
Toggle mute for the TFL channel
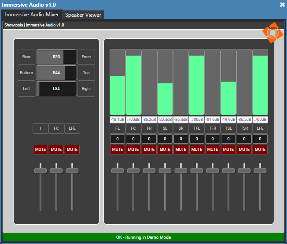[197, 150]
